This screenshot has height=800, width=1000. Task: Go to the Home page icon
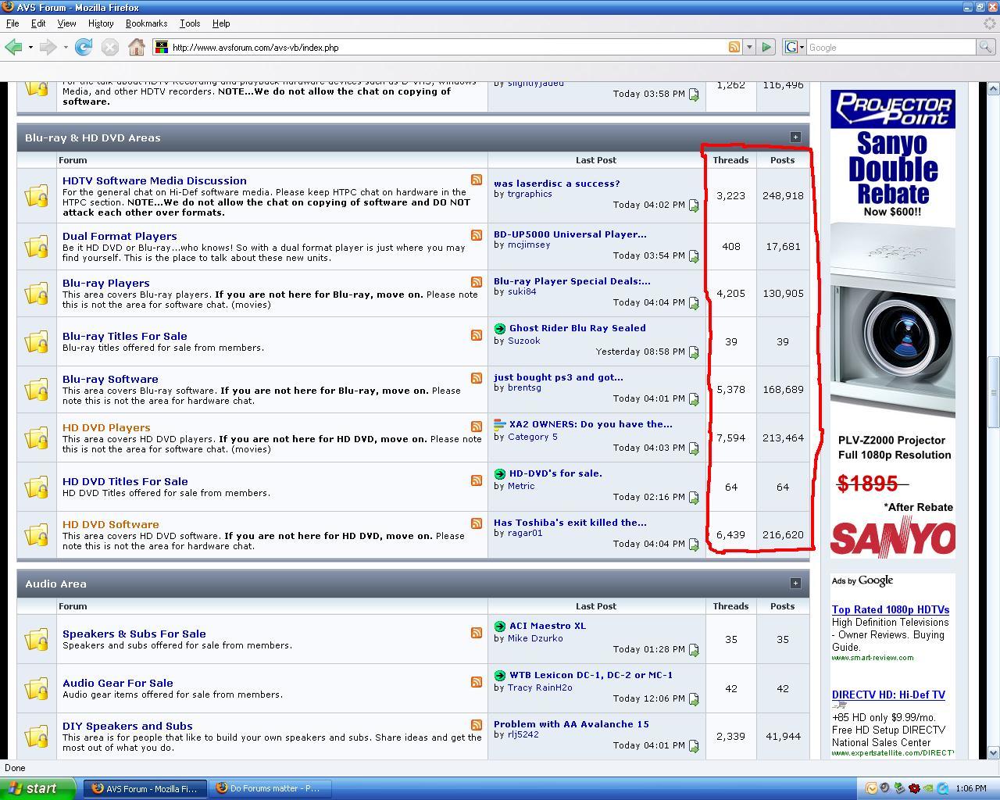(x=137, y=47)
